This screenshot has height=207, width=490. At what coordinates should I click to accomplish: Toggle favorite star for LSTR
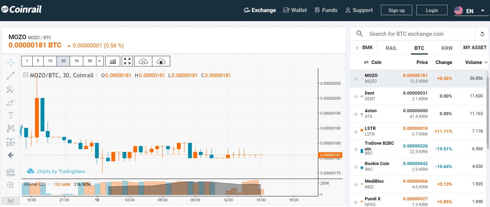[x=356, y=131]
